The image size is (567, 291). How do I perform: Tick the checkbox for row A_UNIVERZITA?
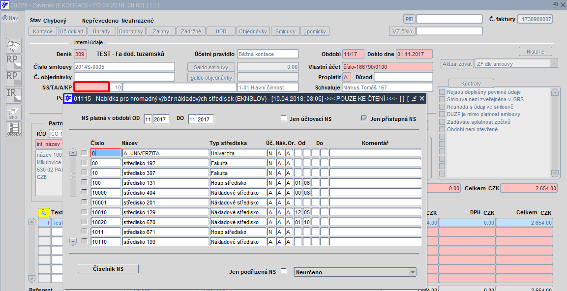point(84,153)
